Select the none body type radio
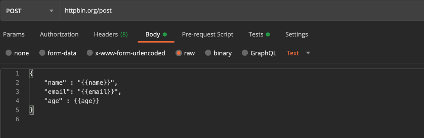 (x=9, y=53)
